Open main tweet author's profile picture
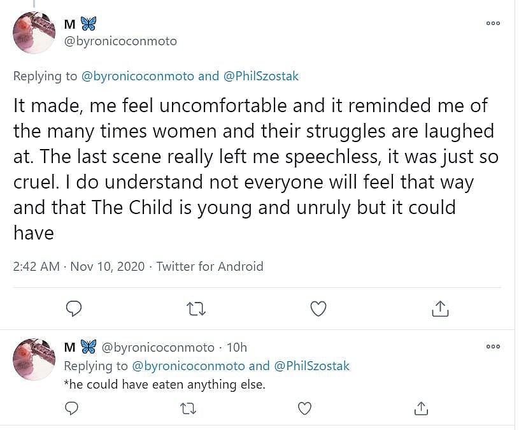 pos(34,32)
